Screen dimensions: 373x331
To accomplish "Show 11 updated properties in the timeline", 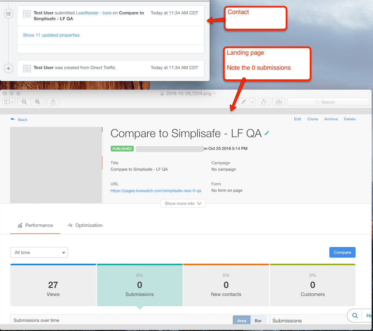I will 51,35.
